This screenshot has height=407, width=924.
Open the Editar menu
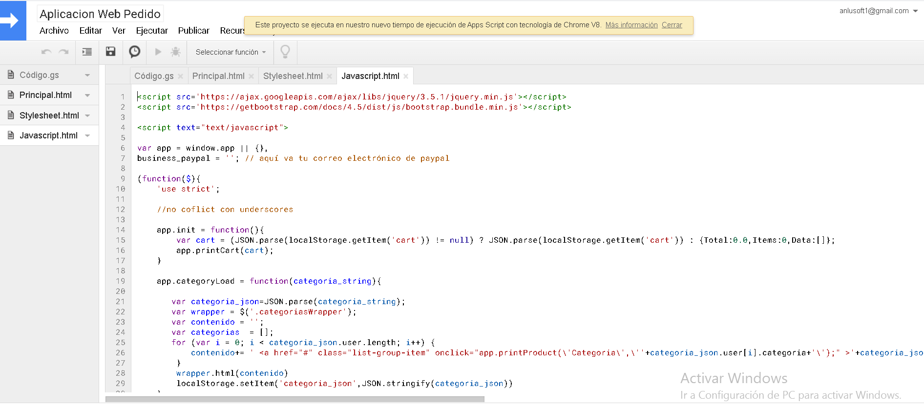91,31
